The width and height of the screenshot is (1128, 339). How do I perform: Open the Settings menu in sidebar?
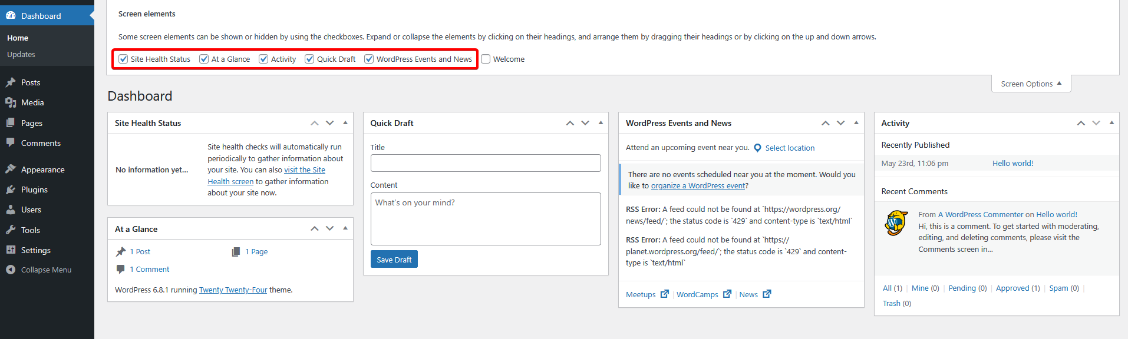(35, 250)
